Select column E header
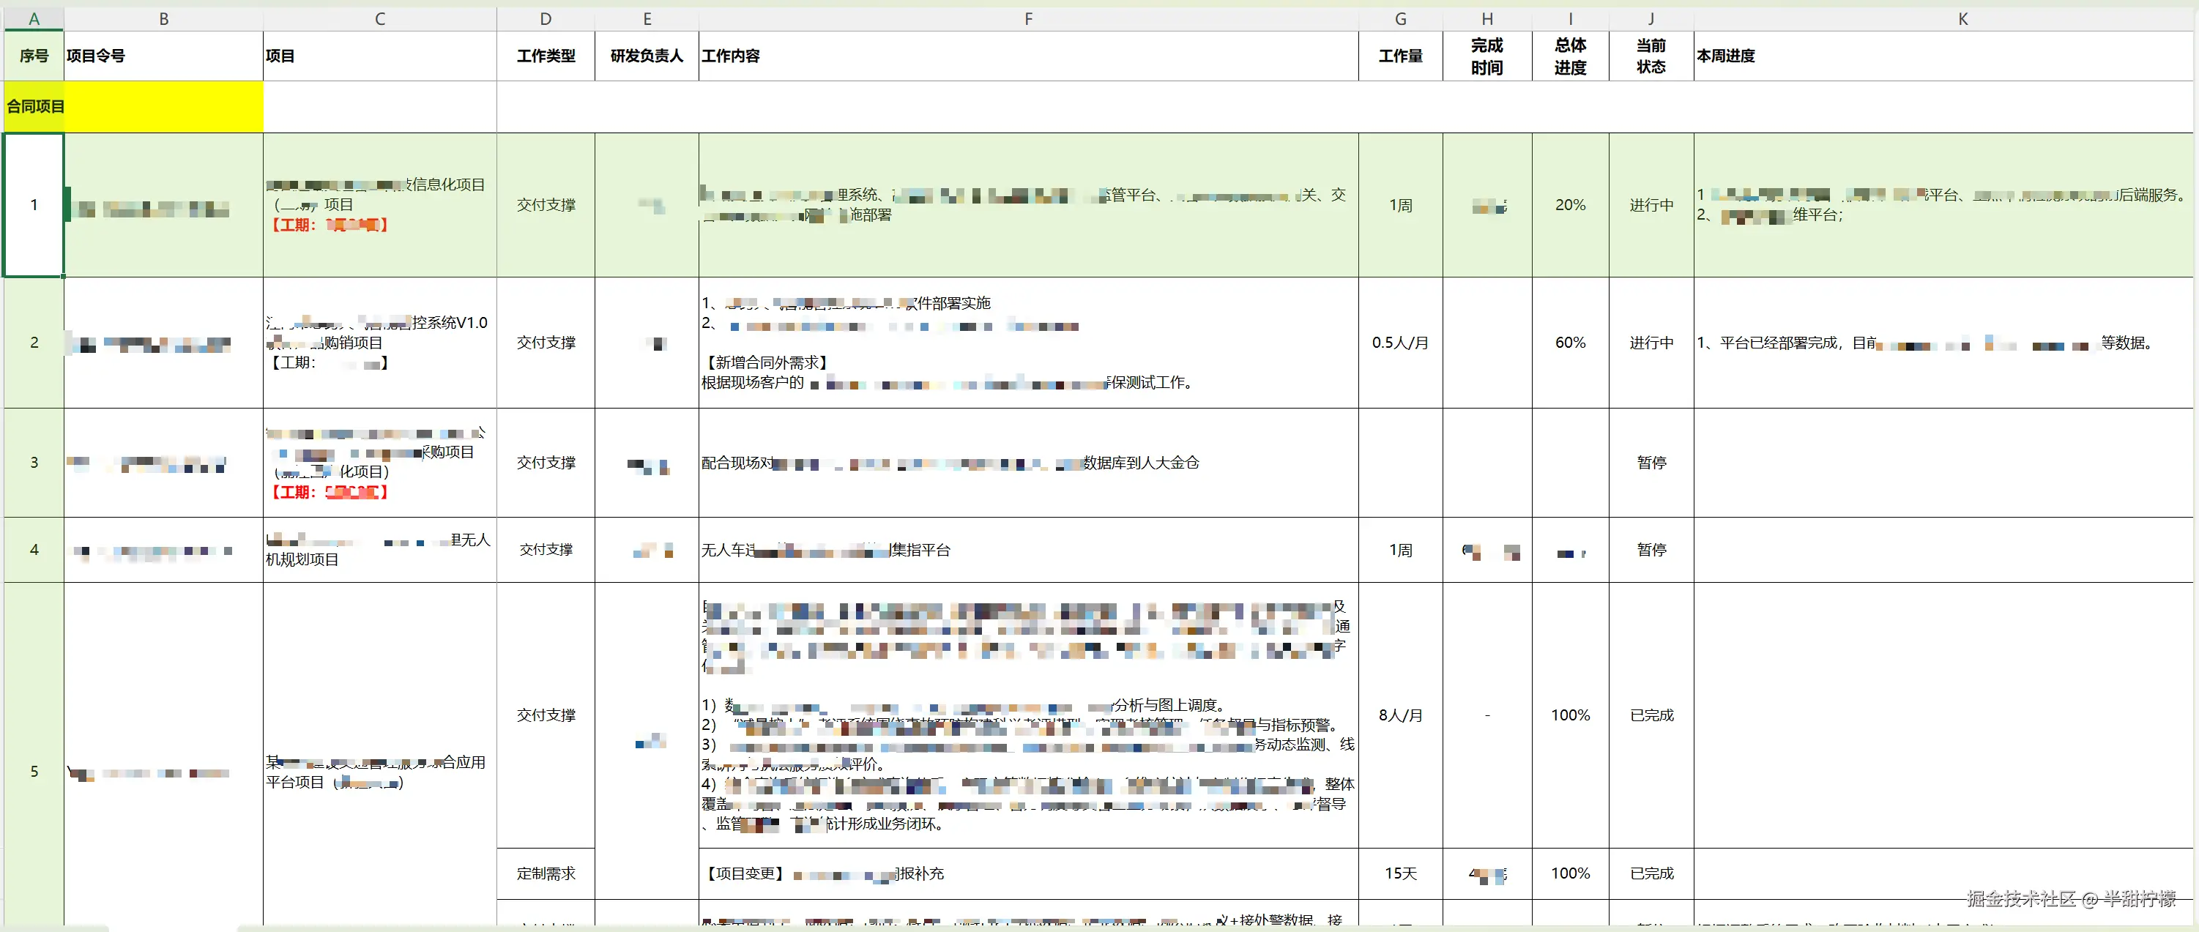Screen dimensions: 2199x932 647,19
